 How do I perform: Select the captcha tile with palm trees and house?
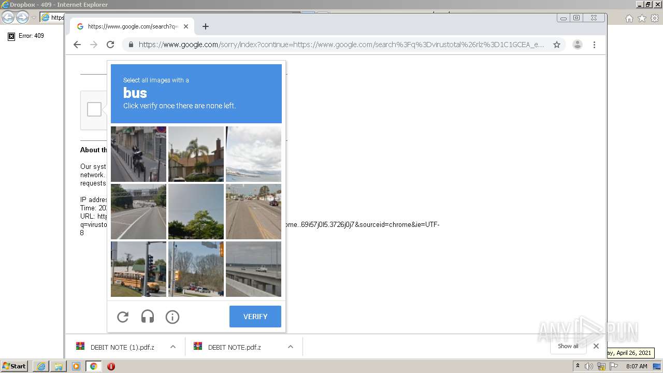click(196, 154)
